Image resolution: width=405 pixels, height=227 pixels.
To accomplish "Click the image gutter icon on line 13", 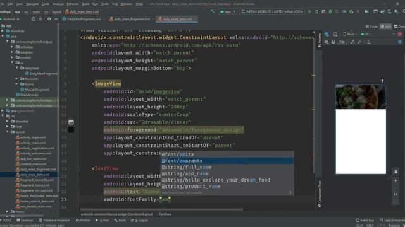I will point(71,122).
